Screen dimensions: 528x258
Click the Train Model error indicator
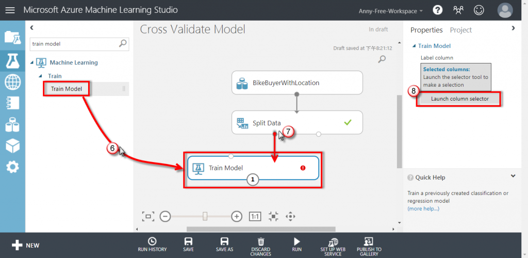(x=303, y=168)
